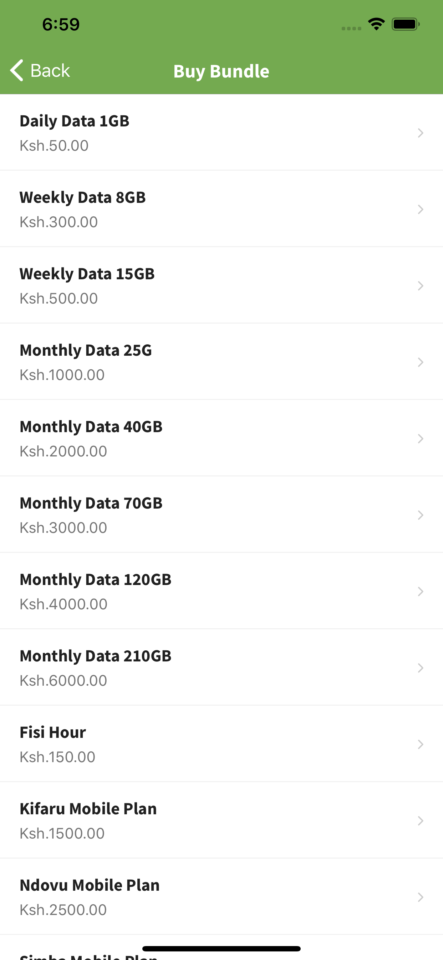Screen dimensions: 443x960
Task: Tap the Ksh.50.00 price text
Action: [x=54, y=146]
